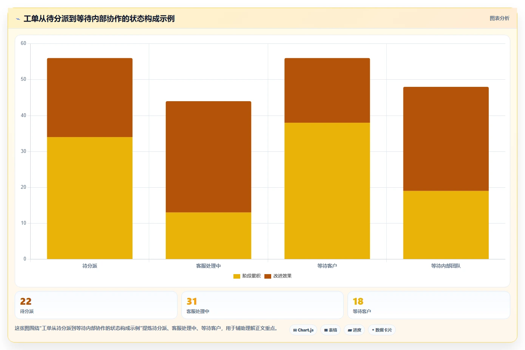Open the 31 客服处理中 stat card
The image size is (525, 350).
[262, 305]
